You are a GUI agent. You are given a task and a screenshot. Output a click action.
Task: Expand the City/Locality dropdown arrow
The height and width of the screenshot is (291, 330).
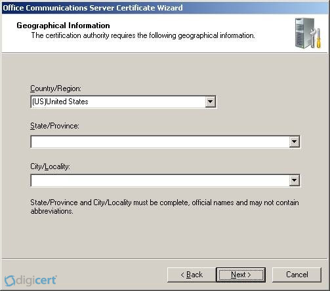(295, 180)
